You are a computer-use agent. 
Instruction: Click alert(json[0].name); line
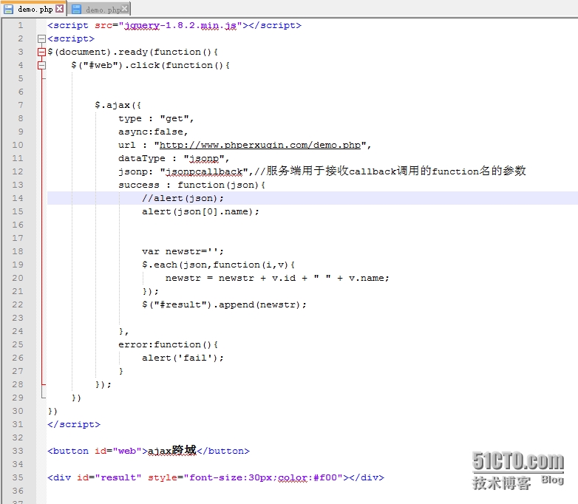[200, 211]
